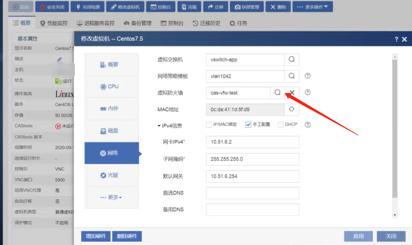Click the 虚拟防火墙 field cas-vfw-test

tap(238, 93)
